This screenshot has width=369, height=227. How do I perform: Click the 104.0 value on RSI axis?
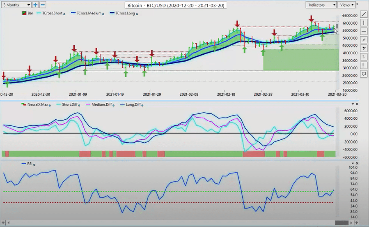(x=352, y=168)
